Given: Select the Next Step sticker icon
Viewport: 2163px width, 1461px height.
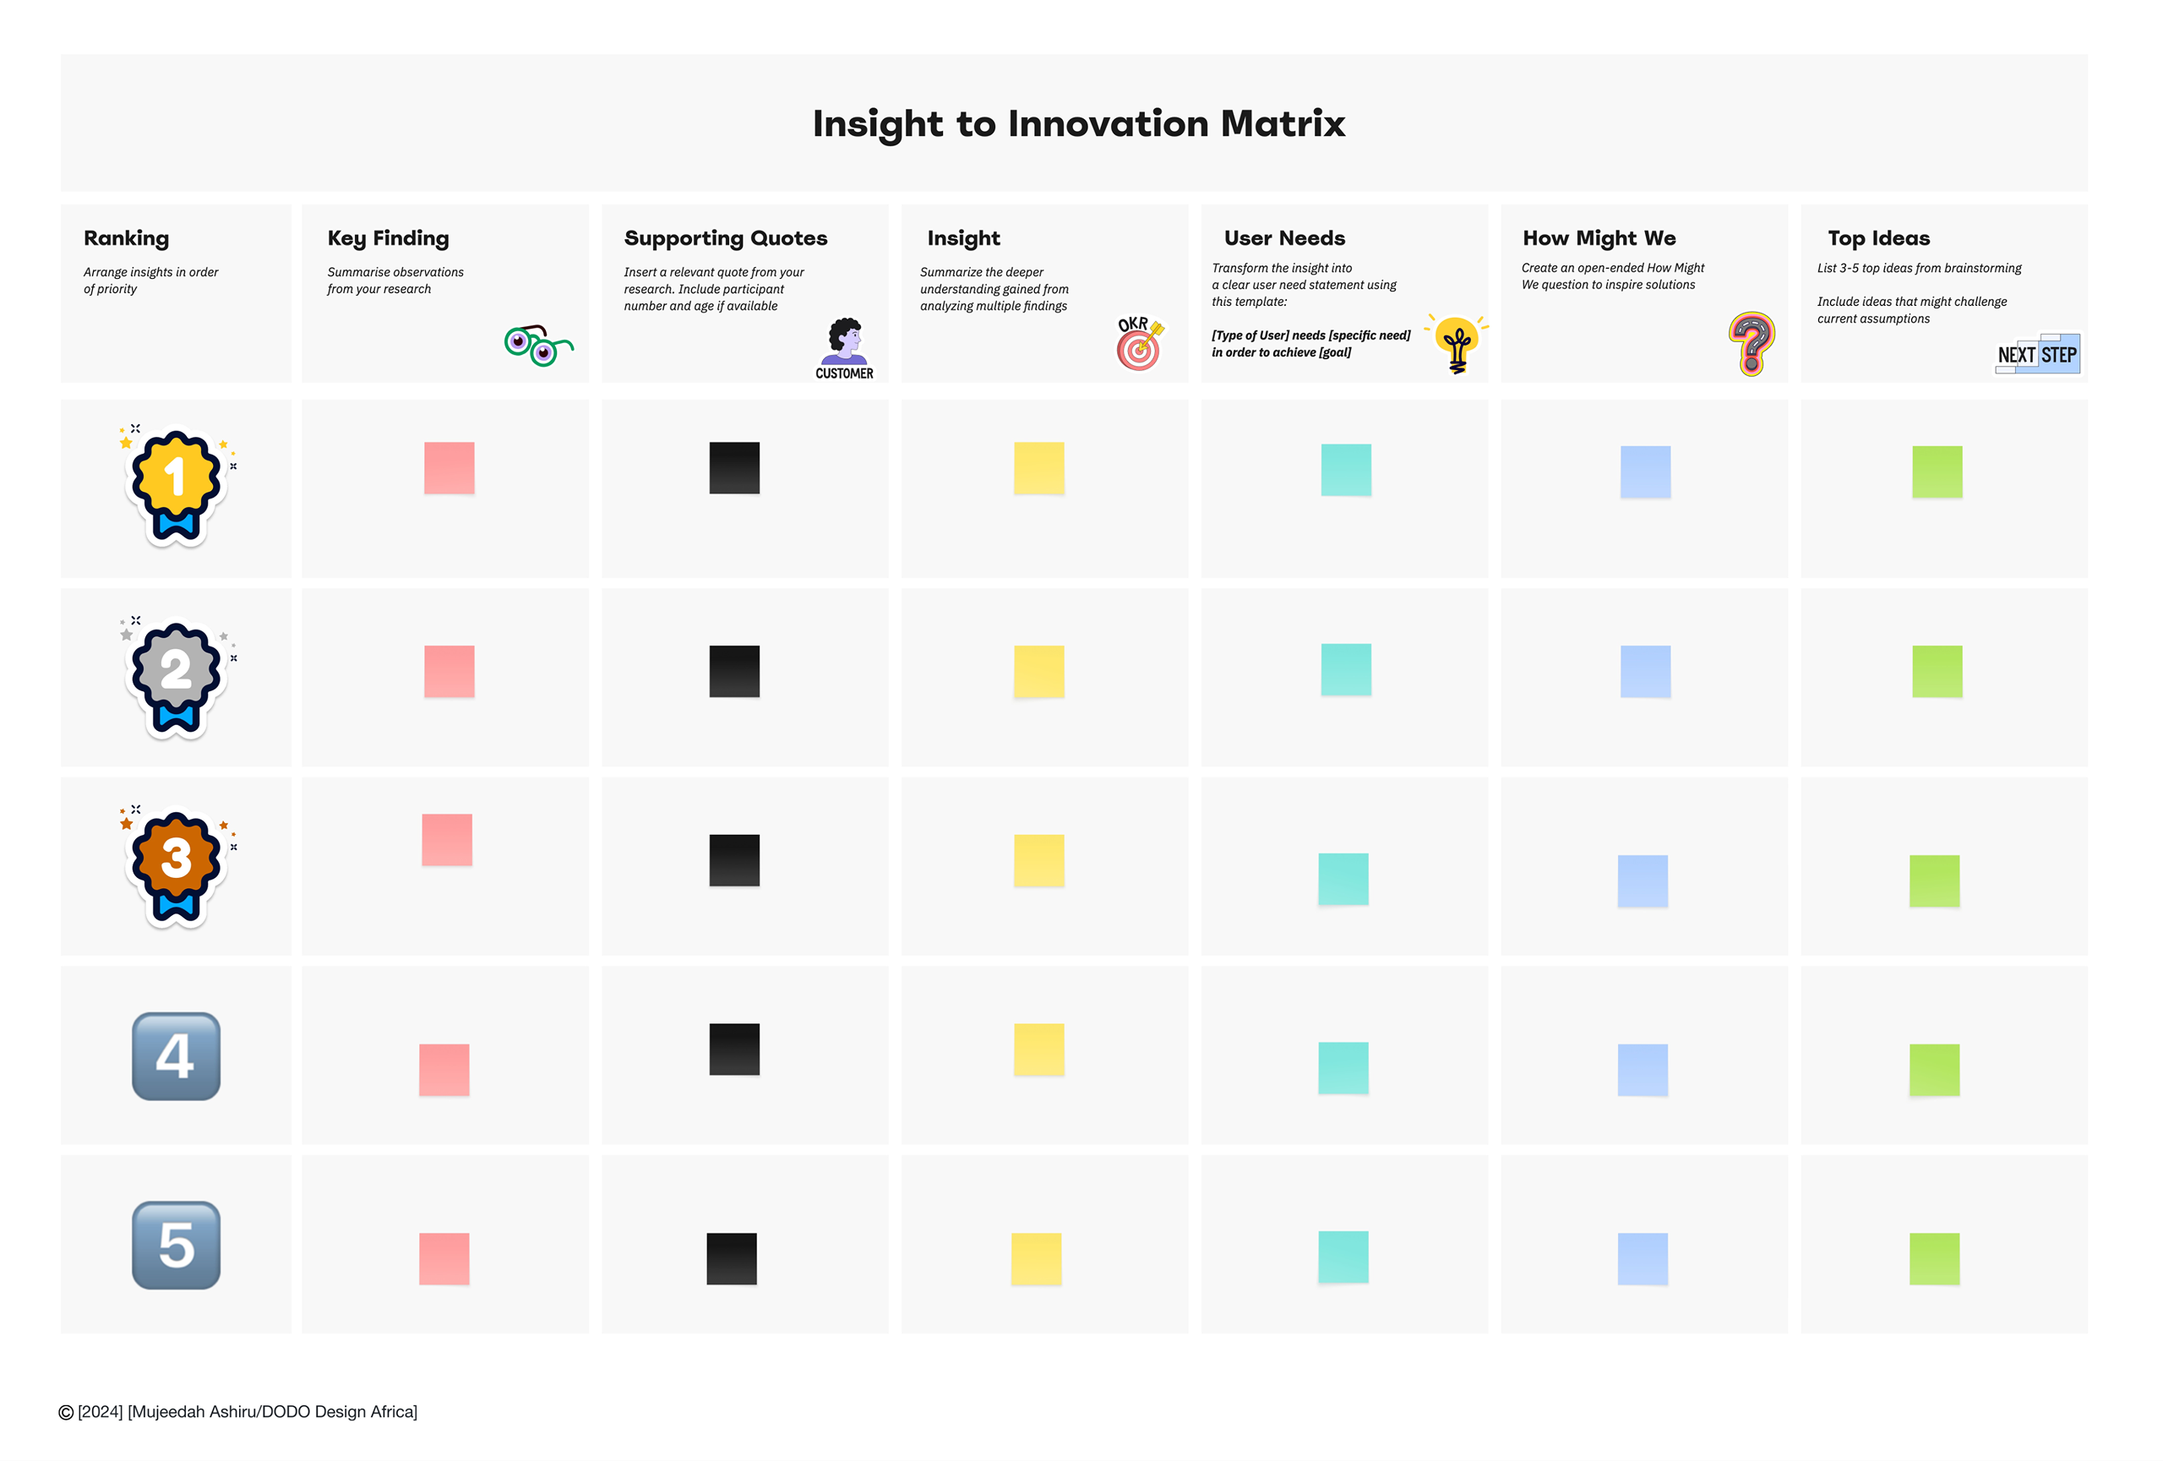Looking at the screenshot, I should (2036, 353).
